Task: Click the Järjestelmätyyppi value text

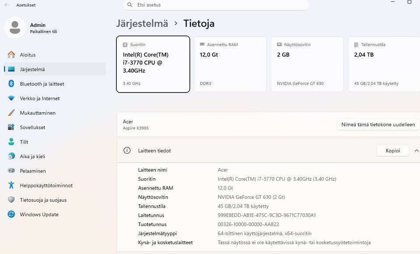Action: (x=265, y=233)
